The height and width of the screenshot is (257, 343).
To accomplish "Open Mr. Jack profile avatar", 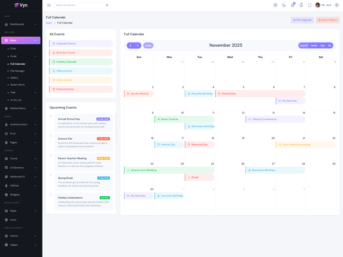I will [x=318, y=5].
